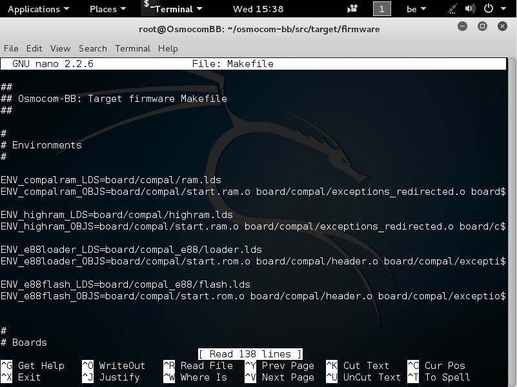Click the '# Environments' comment line
The image size is (517, 387).
coord(41,145)
